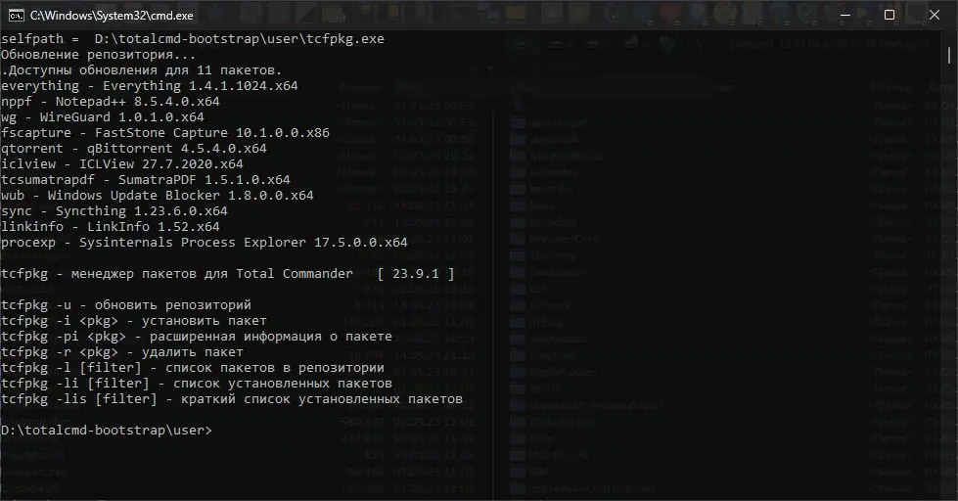Click the 'Доступны обновления для 11 пакетов' line
Image resolution: width=958 pixels, height=501 pixels.
click(x=141, y=70)
